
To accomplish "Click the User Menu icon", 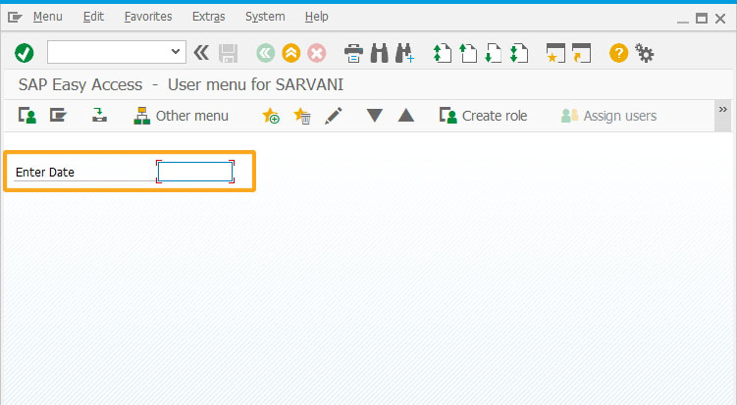I will (x=27, y=116).
